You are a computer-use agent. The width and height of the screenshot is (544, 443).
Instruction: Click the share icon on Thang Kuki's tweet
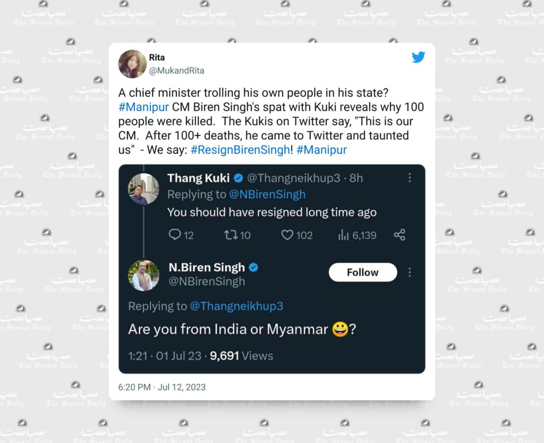pos(399,235)
